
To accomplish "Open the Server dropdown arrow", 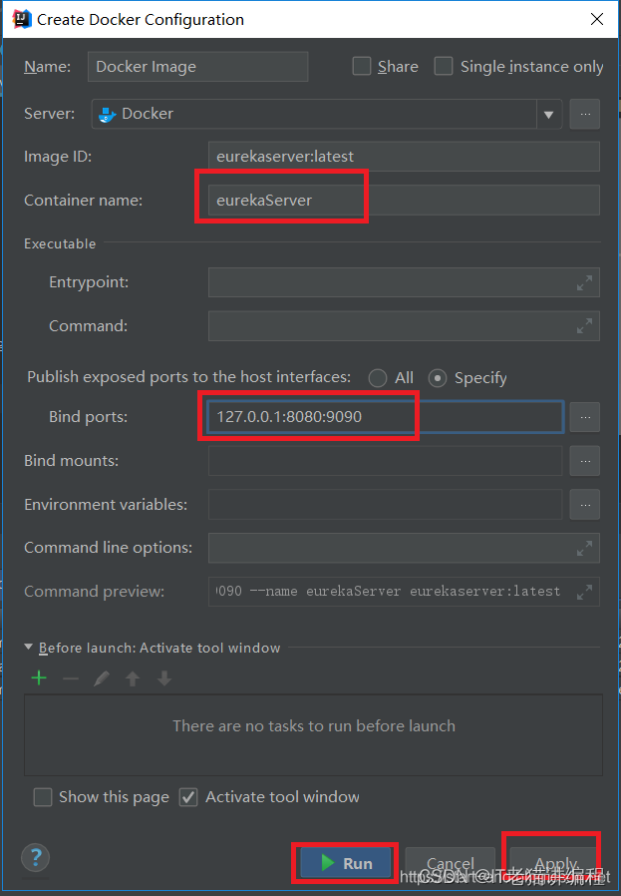I will pyautogui.click(x=549, y=114).
